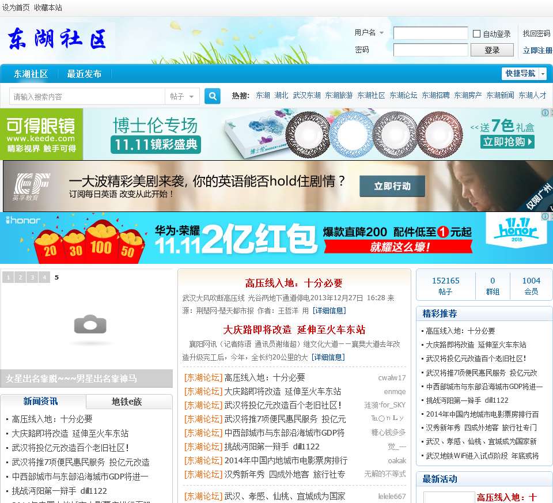Screen dimensions: 553x503
Task: Open 武汉将推7项便民惠民服务 in 新闻资讯 list
Action: click(x=81, y=462)
